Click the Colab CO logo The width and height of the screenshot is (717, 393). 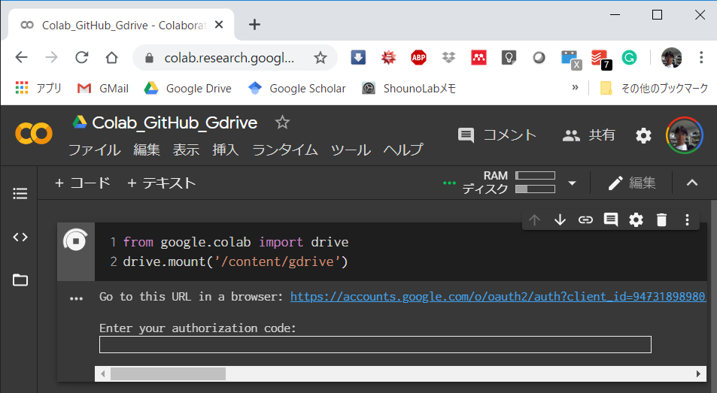tap(34, 134)
